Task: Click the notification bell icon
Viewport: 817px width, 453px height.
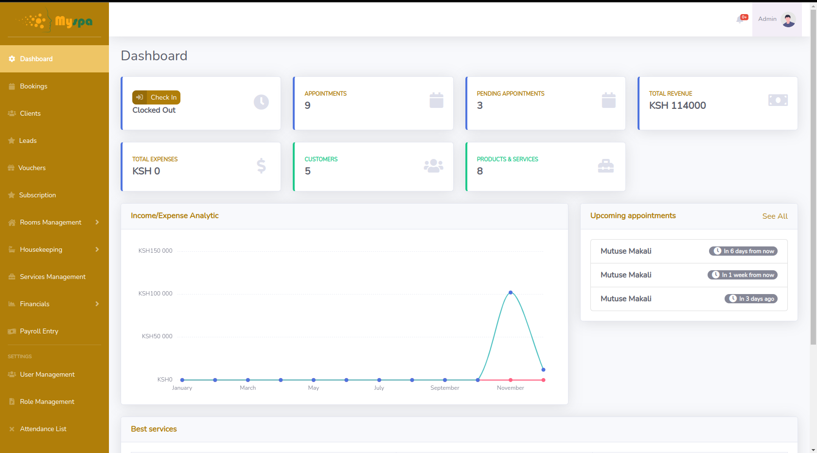Action: [740, 19]
